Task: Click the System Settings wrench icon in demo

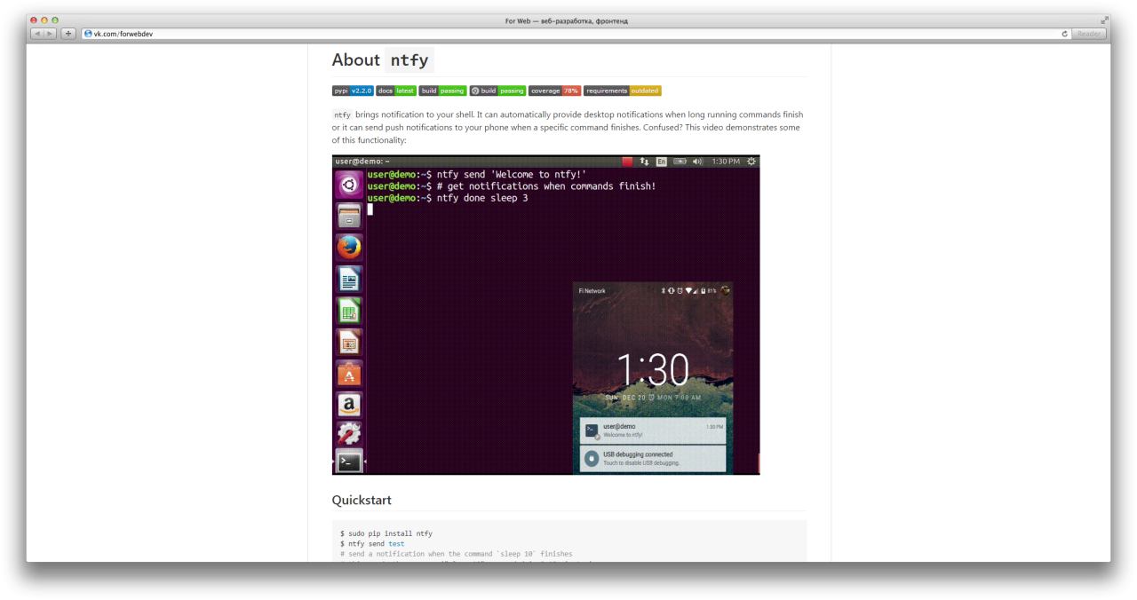Action: point(349,433)
